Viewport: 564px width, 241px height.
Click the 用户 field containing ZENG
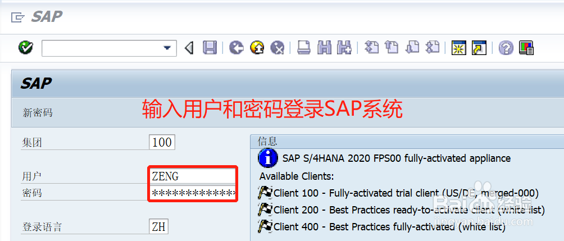tap(193, 176)
